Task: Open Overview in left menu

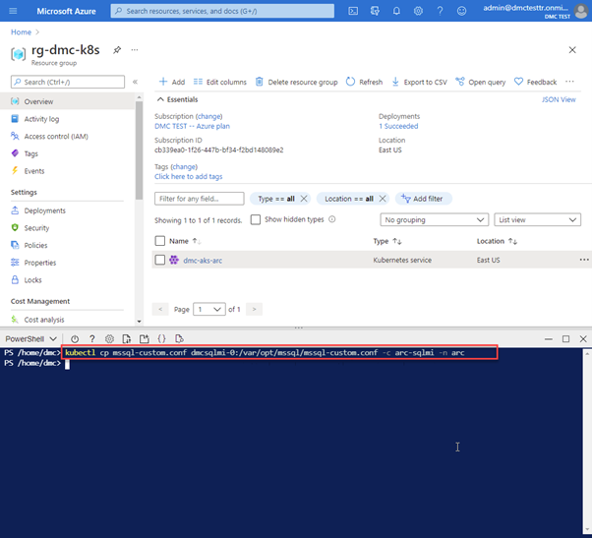Action: pos(67,101)
